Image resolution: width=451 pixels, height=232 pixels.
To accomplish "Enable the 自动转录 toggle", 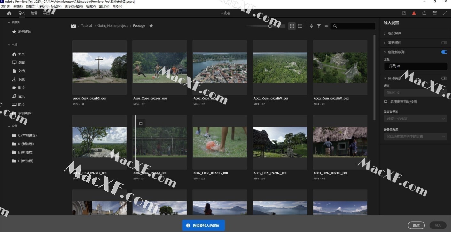I will [x=444, y=78].
